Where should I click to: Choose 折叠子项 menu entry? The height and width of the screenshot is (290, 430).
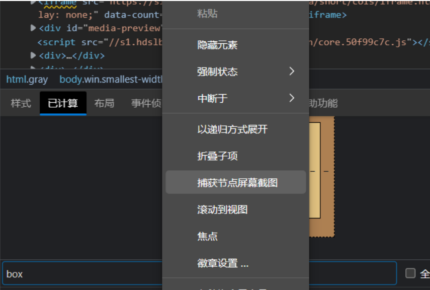pyautogui.click(x=235, y=156)
